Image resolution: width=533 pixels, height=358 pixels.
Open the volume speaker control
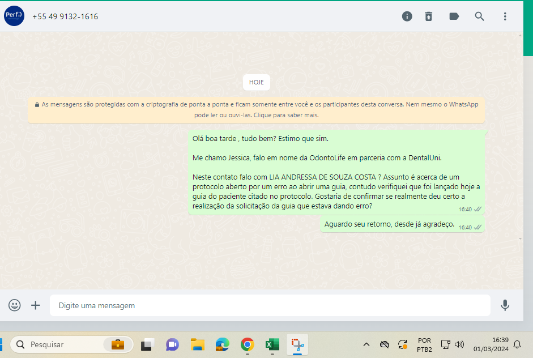(x=459, y=344)
